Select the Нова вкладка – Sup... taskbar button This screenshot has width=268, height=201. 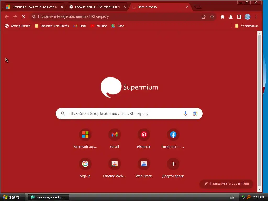[x=49, y=197]
